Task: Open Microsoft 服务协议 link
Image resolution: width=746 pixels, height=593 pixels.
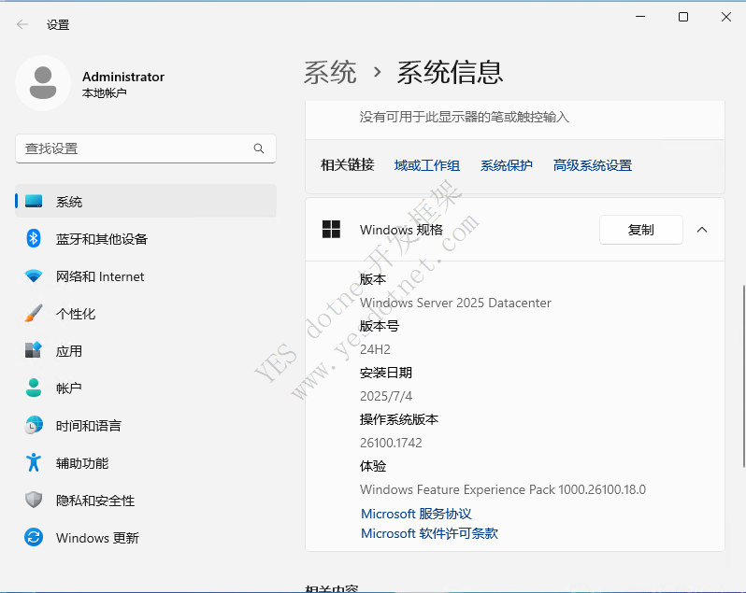Action: coord(416,514)
